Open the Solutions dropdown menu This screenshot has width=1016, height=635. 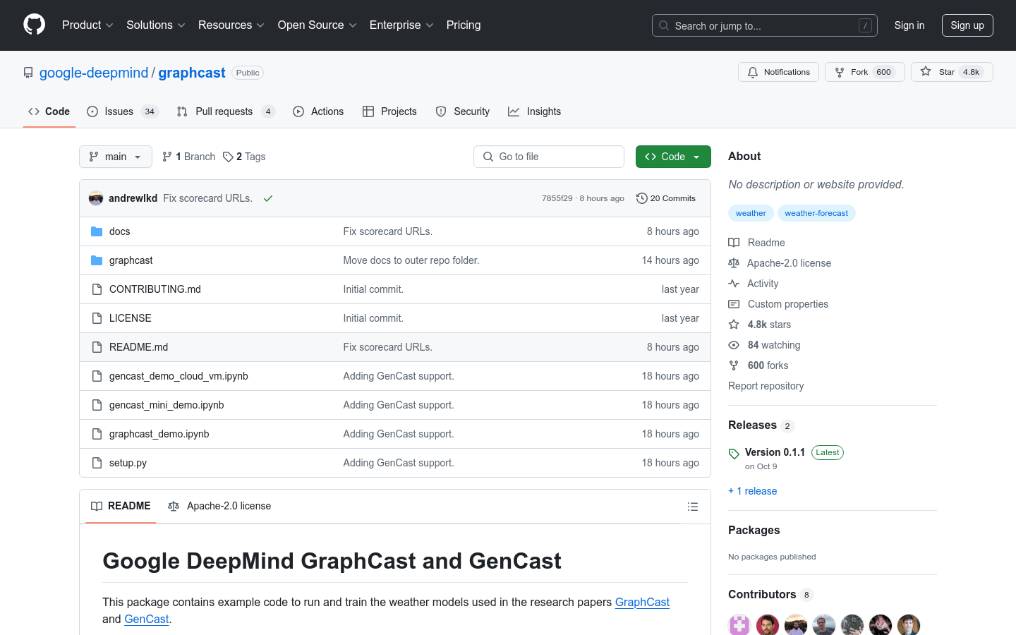tap(156, 25)
